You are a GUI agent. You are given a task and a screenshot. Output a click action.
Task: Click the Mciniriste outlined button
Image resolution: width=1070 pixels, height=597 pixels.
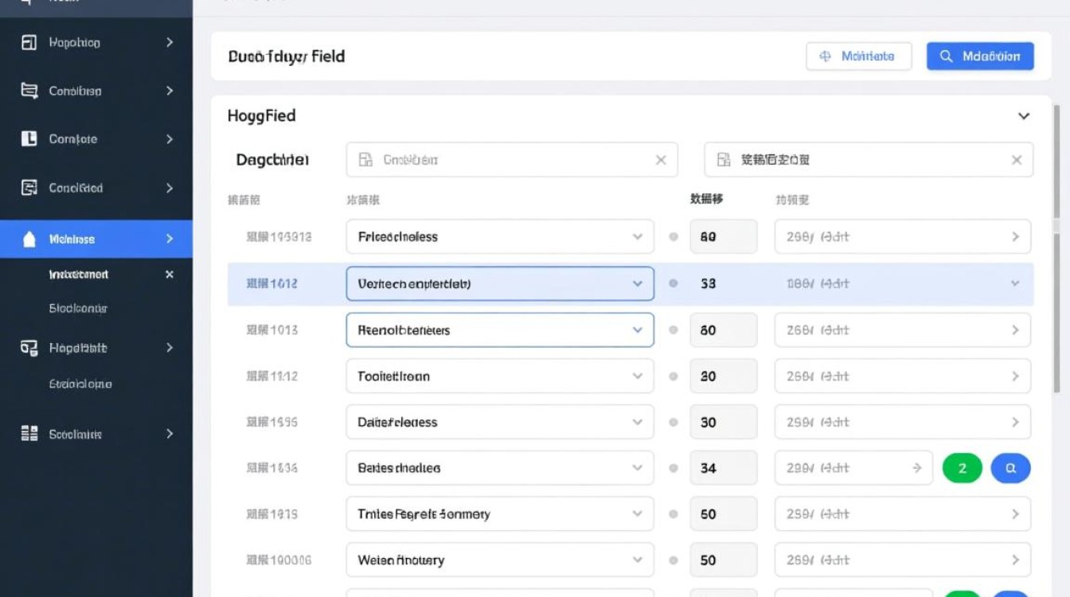coord(859,57)
